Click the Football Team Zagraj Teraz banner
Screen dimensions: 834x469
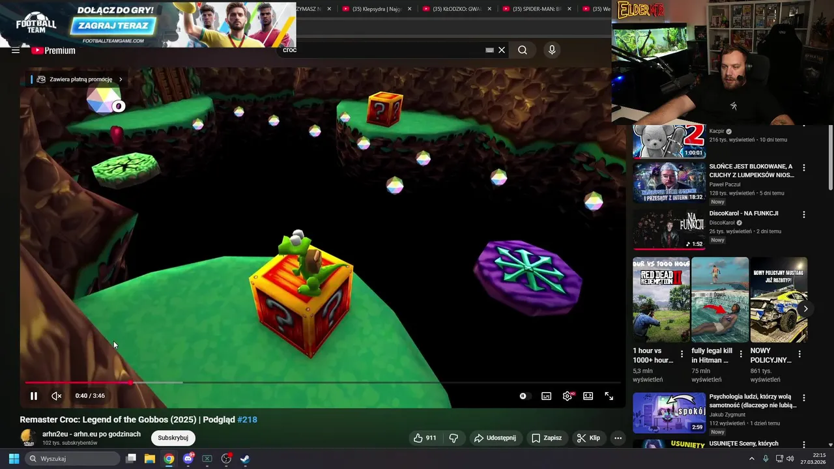pyautogui.click(x=148, y=25)
